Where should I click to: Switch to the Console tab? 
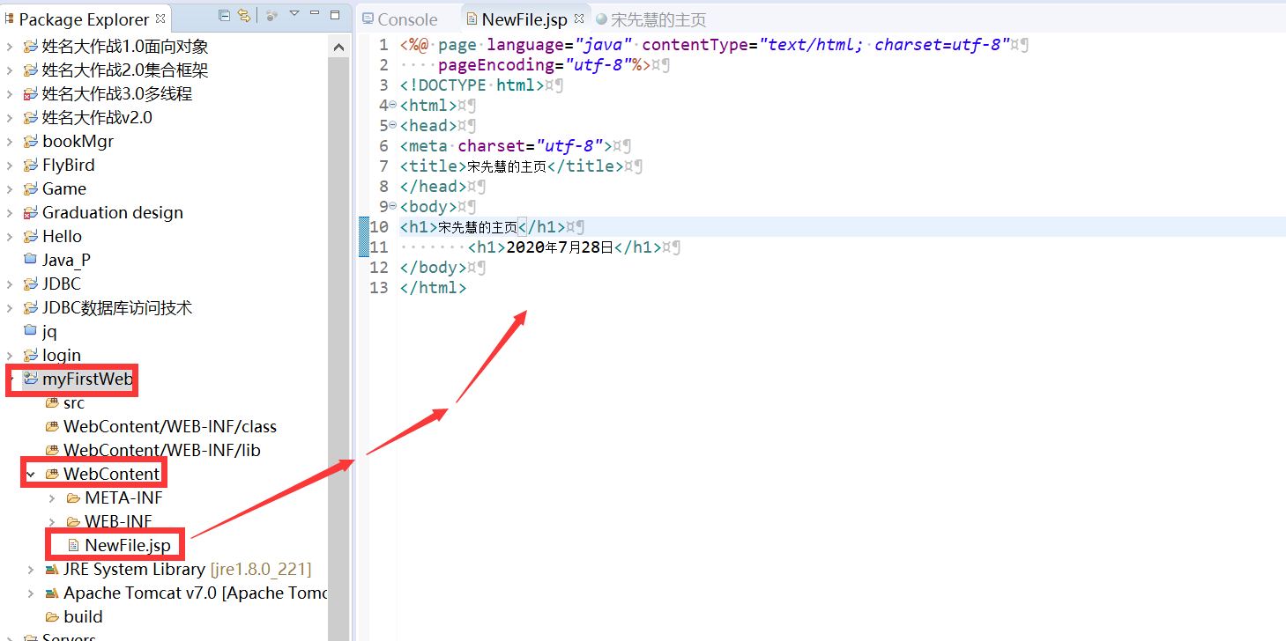(x=399, y=19)
